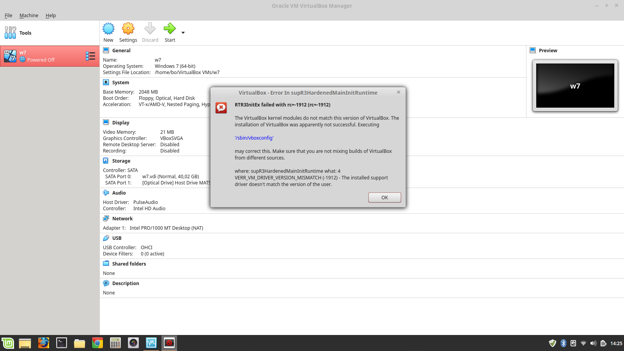This screenshot has height=351, width=624.
Task: Open the w7 machine list menu icon
Action: point(90,56)
